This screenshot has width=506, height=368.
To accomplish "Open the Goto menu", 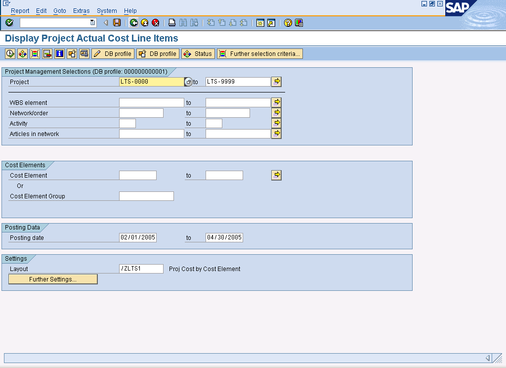I will [60, 11].
